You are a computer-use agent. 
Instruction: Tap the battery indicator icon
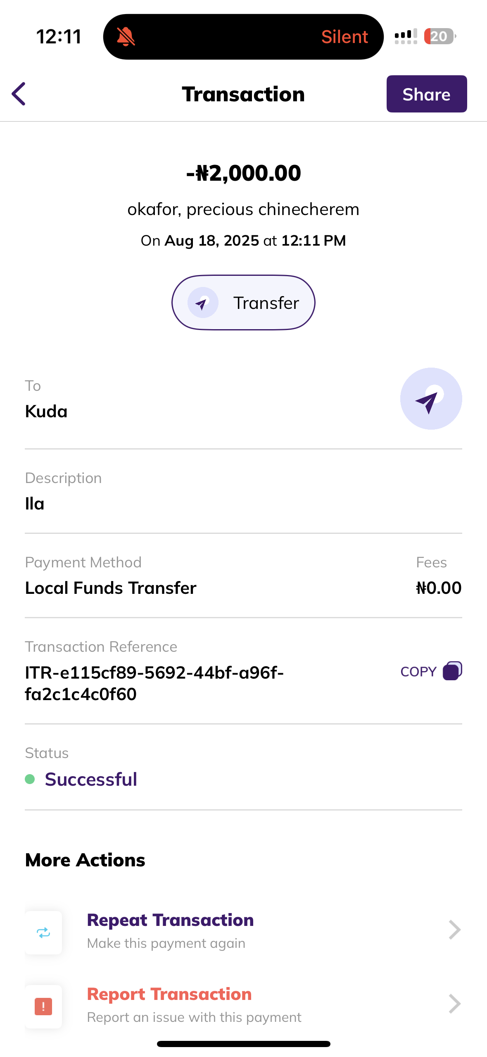pyautogui.click(x=439, y=36)
